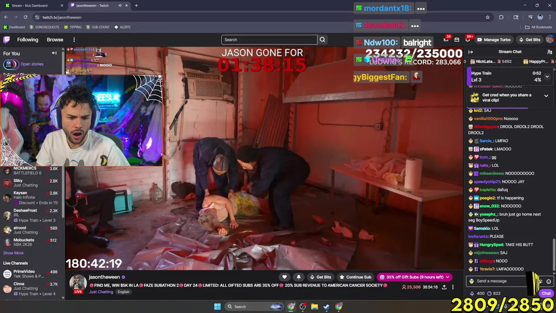Open Prime loot with 38 badge
Viewport: 556px width, 313px height.
(446, 40)
